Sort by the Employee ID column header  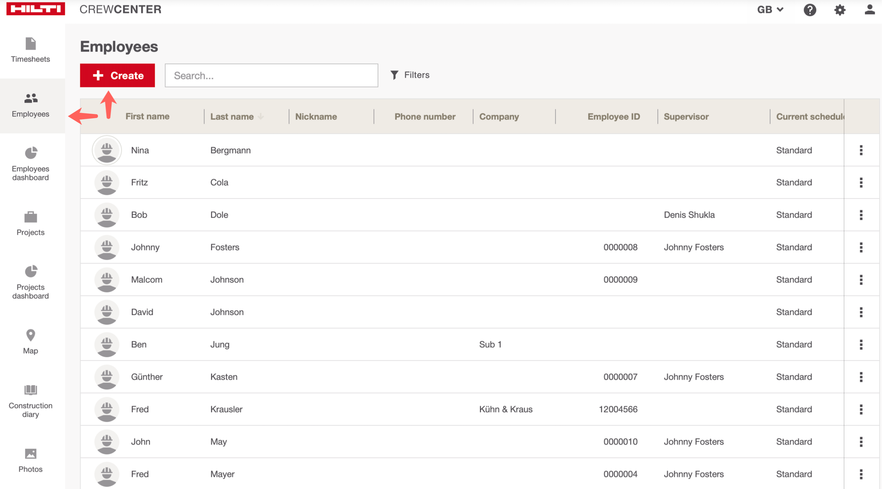coord(613,117)
